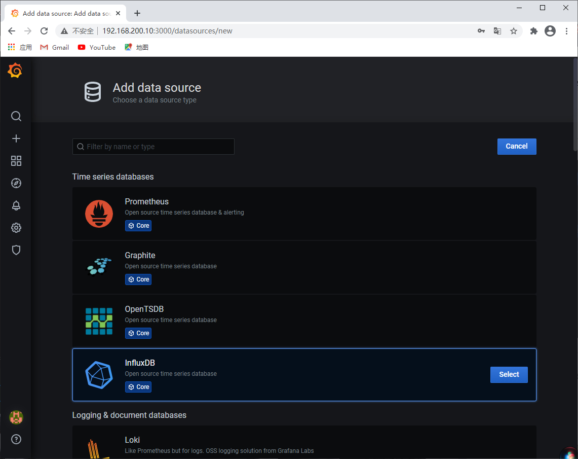Switch to the Add data source tab
This screenshot has height=459, width=578.
(66, 13)
